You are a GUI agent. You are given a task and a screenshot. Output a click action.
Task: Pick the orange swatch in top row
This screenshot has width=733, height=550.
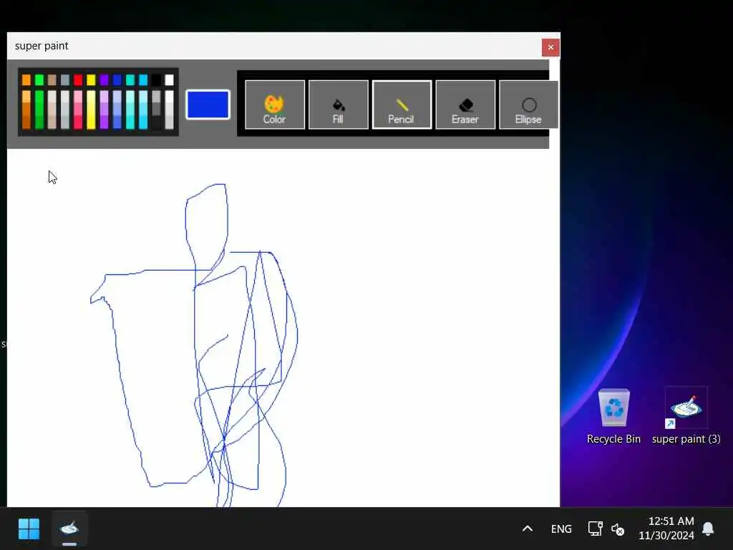pyautogui.click(x=26, y=80)
